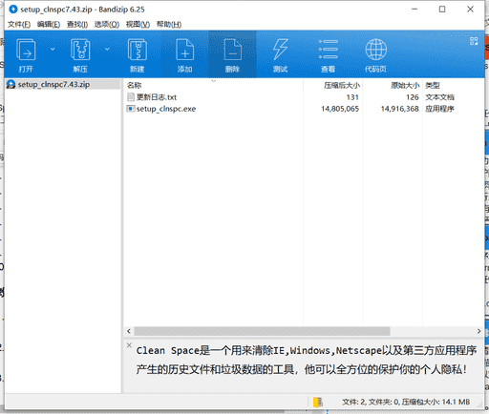Click the archive comment text about Clean Space
This screenshot has height=414, width=489.
pos(306,360)
